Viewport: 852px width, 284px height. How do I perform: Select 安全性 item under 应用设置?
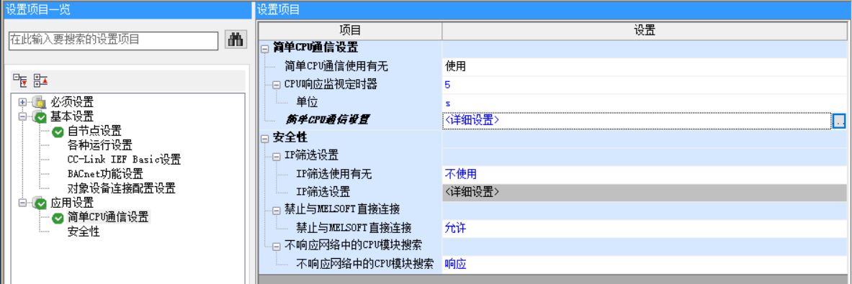tap(83, 232)
